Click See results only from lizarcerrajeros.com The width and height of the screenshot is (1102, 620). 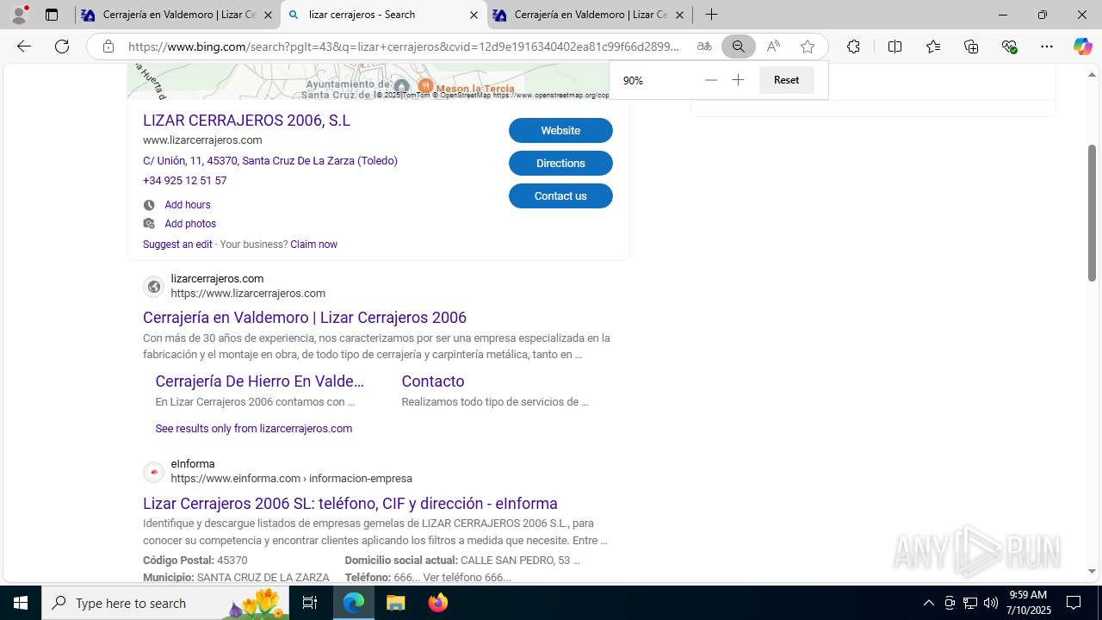tap(254, 428)
